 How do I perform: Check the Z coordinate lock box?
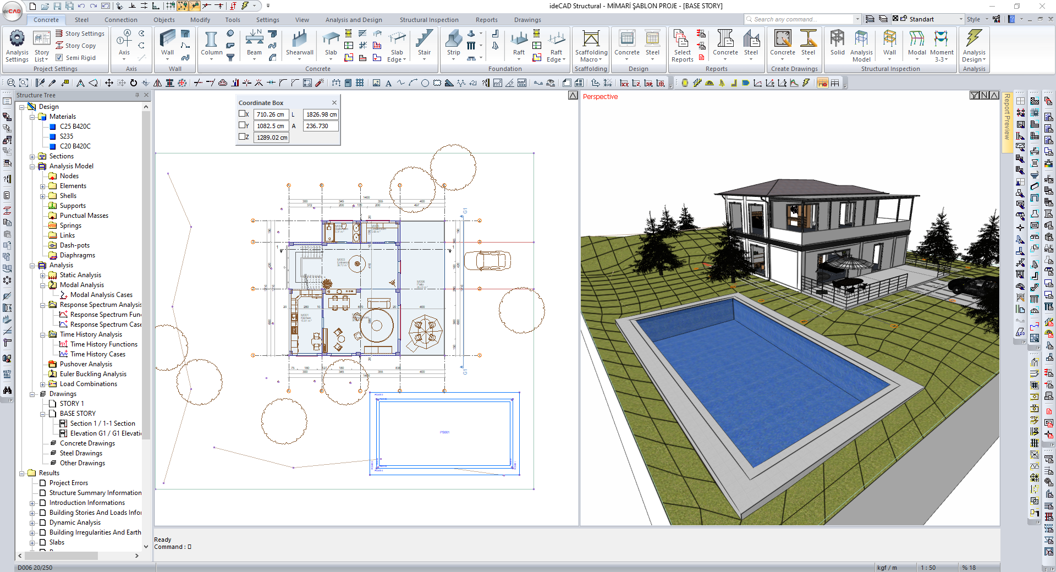click(242, 137)
